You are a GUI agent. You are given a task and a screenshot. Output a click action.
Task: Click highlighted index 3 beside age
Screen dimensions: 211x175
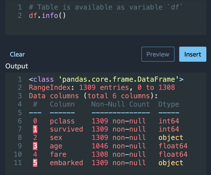tap(35, 146)
